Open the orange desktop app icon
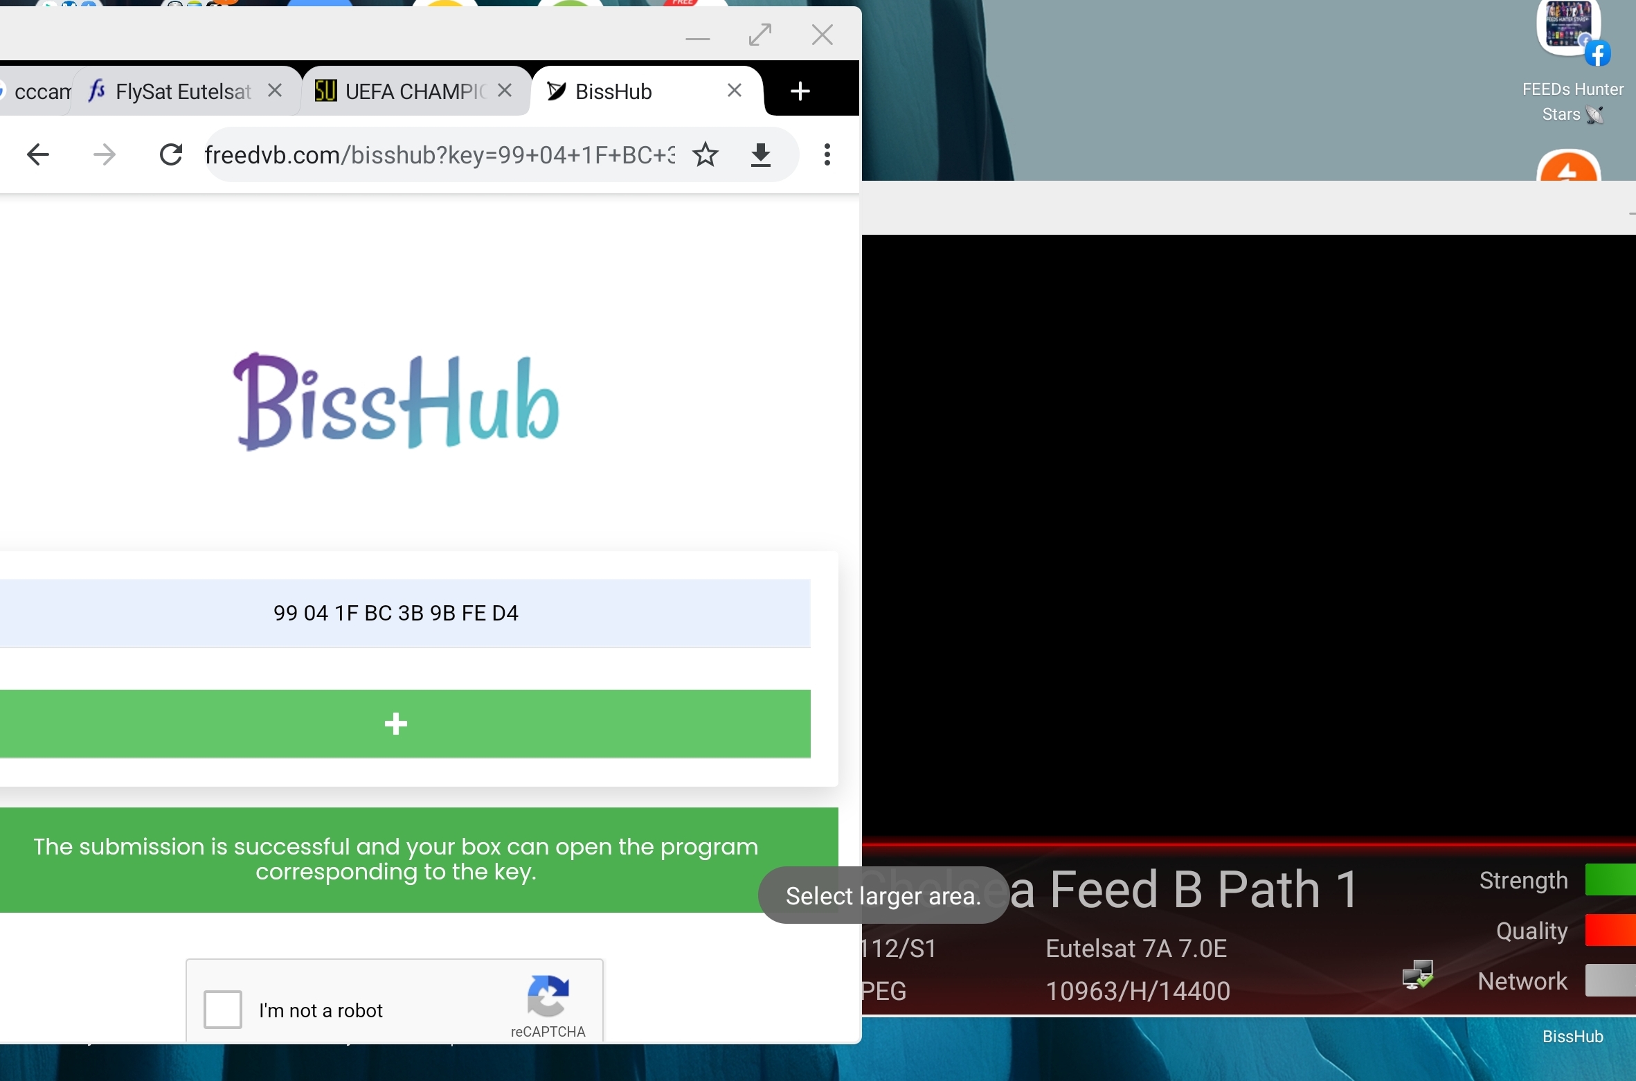This screenshot has height=1081, width=1636. (1568, 166)
